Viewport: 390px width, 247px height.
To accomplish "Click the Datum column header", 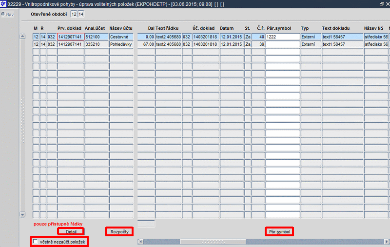I will (227, 28).
